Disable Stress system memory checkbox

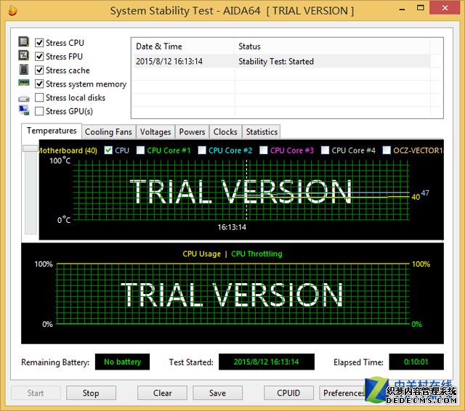coord(39,84)
